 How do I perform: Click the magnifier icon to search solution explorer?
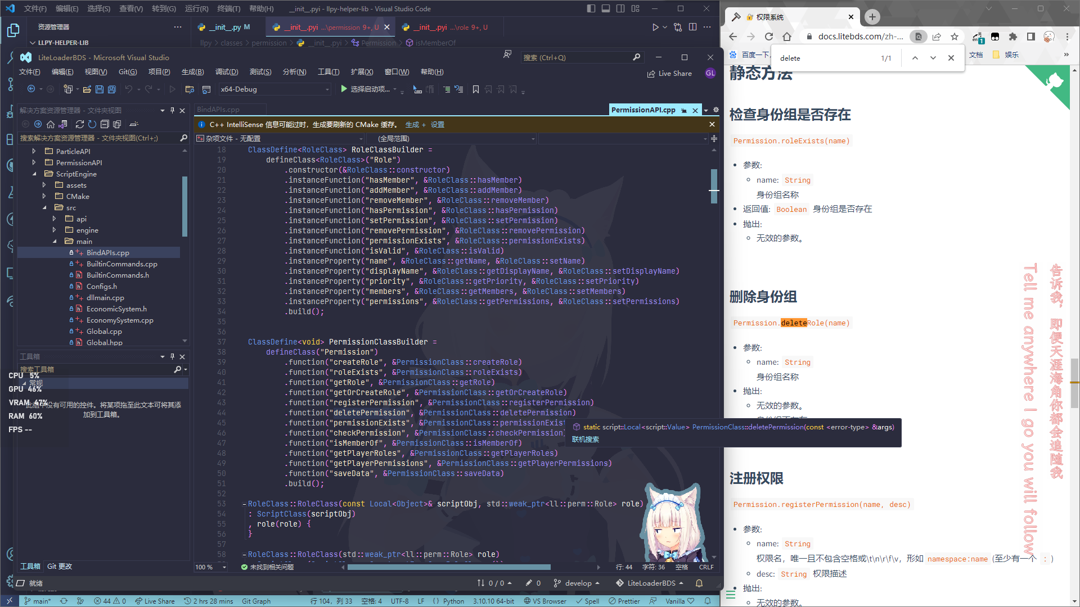click(x=184, y=138)
